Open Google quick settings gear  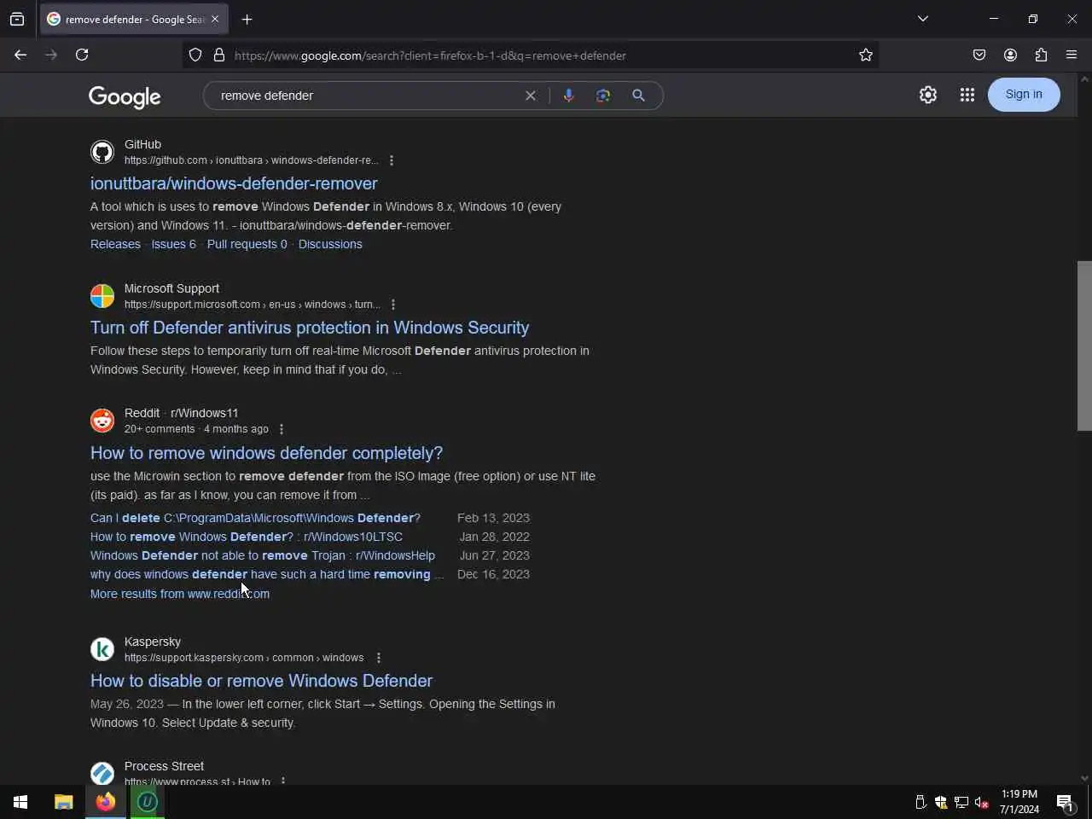click(928, 95)
